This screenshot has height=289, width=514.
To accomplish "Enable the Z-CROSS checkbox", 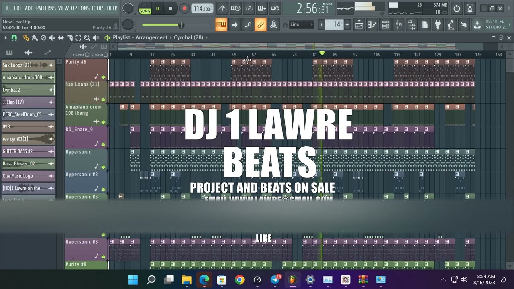I will point(87,55).
